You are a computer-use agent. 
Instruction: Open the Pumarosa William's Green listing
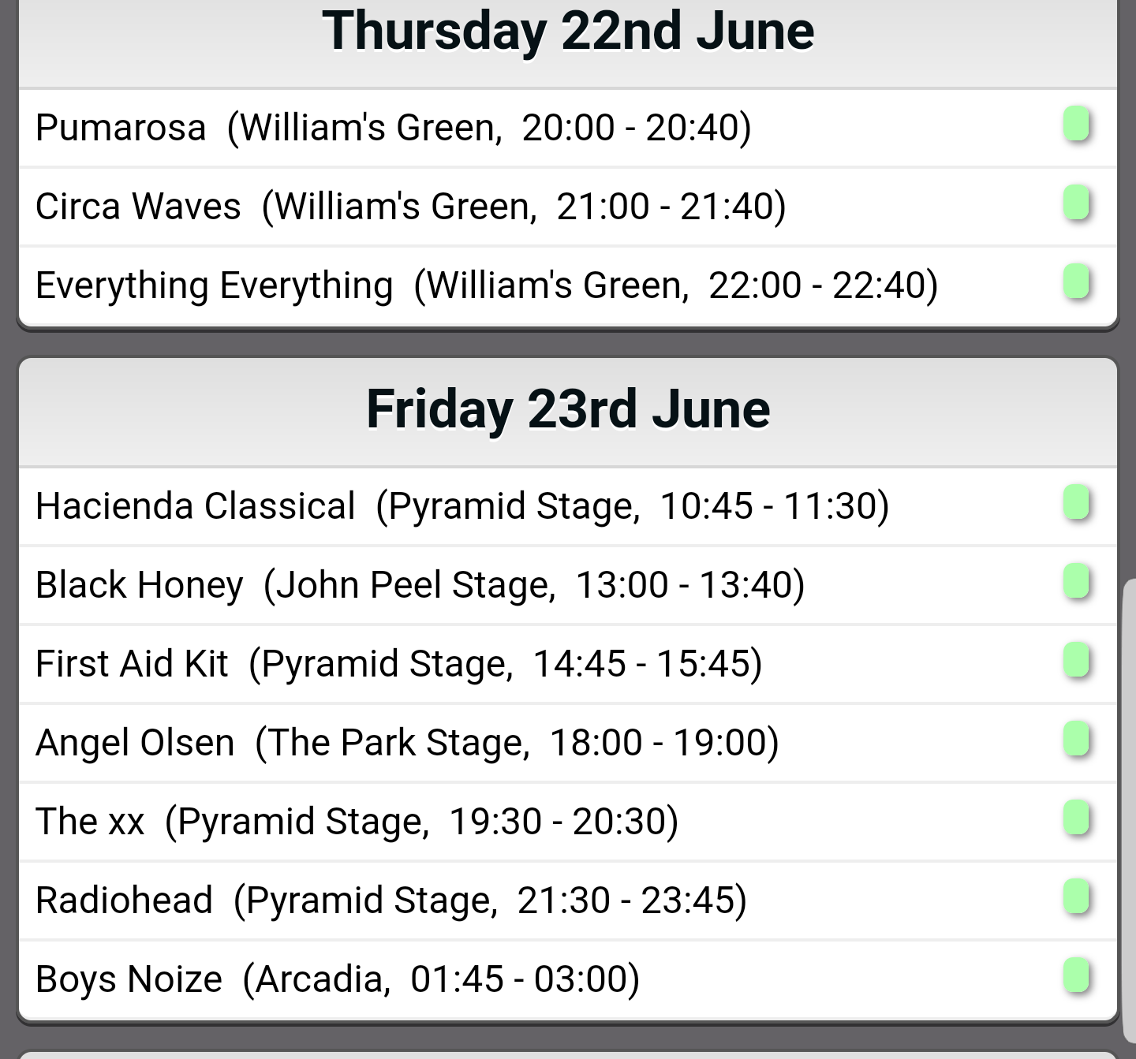(568, 128)
